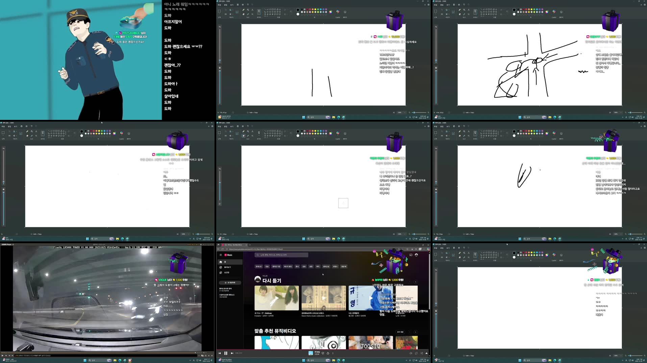
Task: Select the Fill with color bucket tool
Action: [248, 10]
